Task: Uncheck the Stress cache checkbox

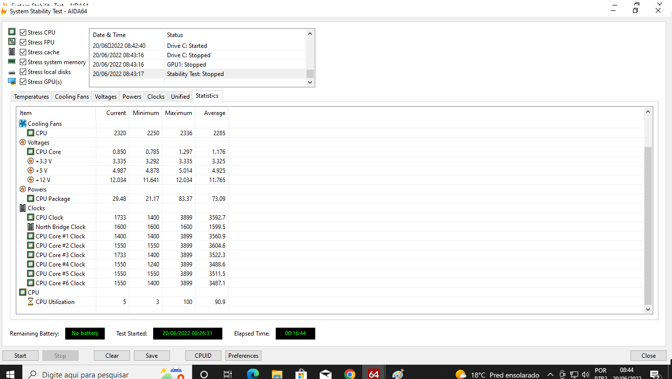Action: click(23, 52)
